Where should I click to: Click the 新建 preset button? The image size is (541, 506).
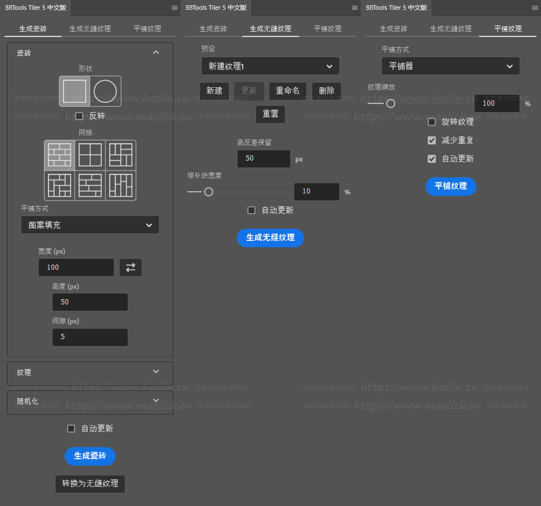click(214, 91)
